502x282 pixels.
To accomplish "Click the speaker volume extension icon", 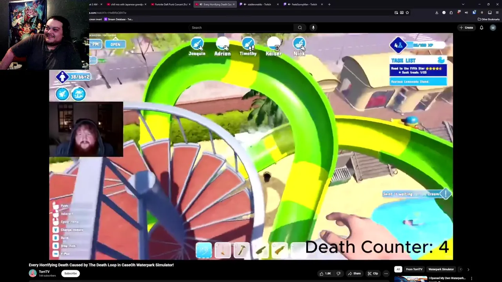I will click(x=466, y=13).
